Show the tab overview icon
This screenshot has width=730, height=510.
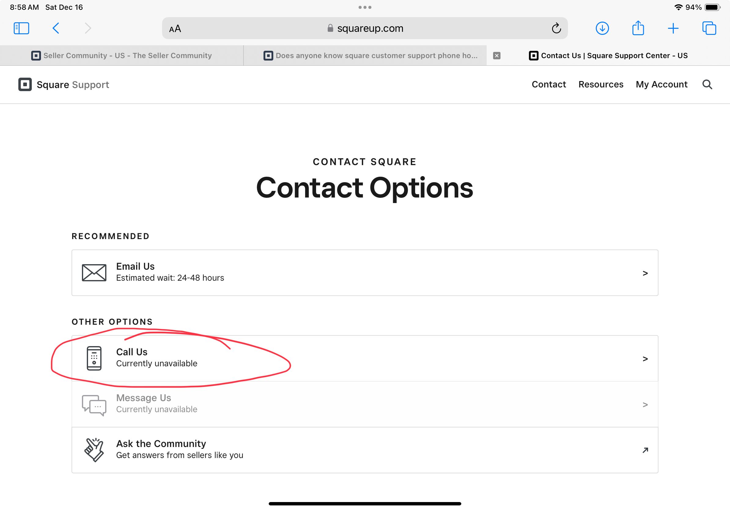(709, 28)
